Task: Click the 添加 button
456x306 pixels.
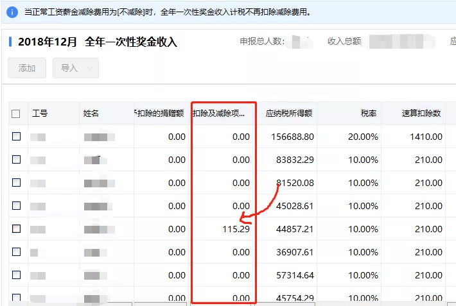Action: pos(27,68)
